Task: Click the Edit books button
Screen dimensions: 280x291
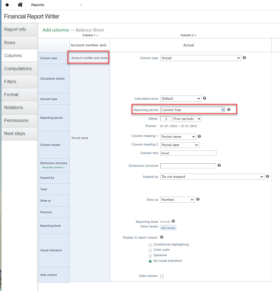Action: coord(168,228)
